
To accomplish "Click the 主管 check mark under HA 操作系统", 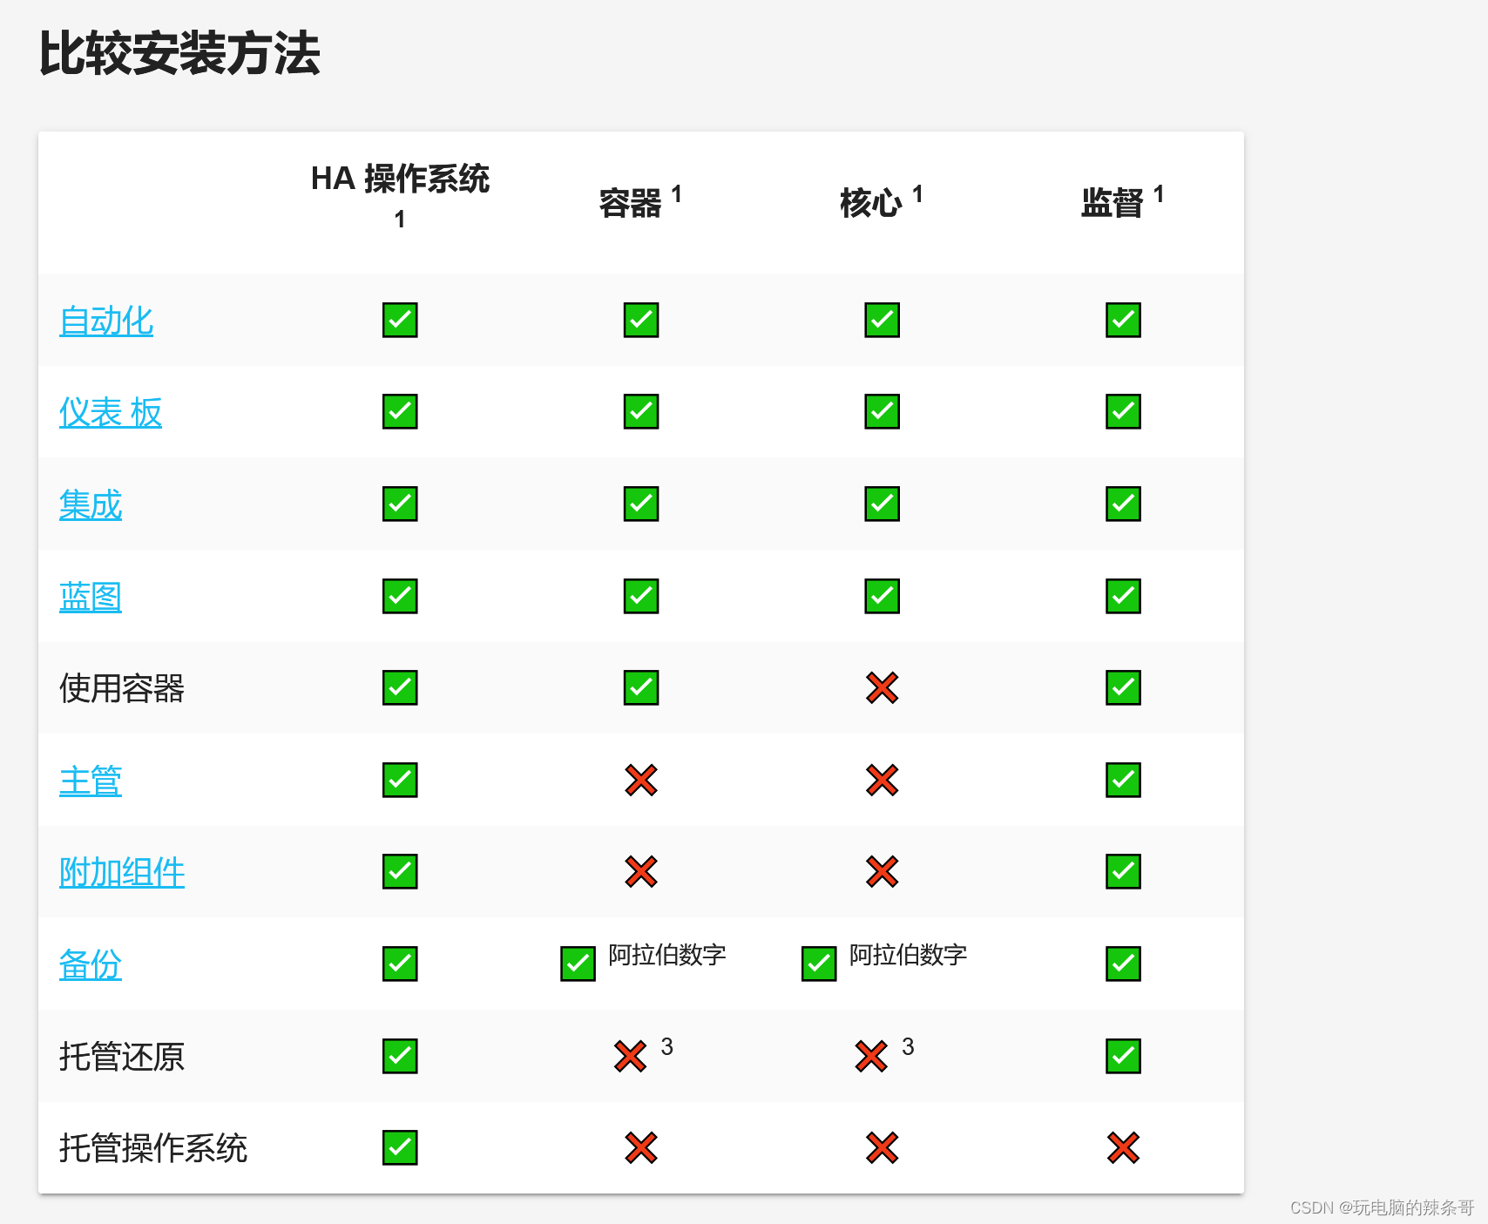I will point(400,780).
